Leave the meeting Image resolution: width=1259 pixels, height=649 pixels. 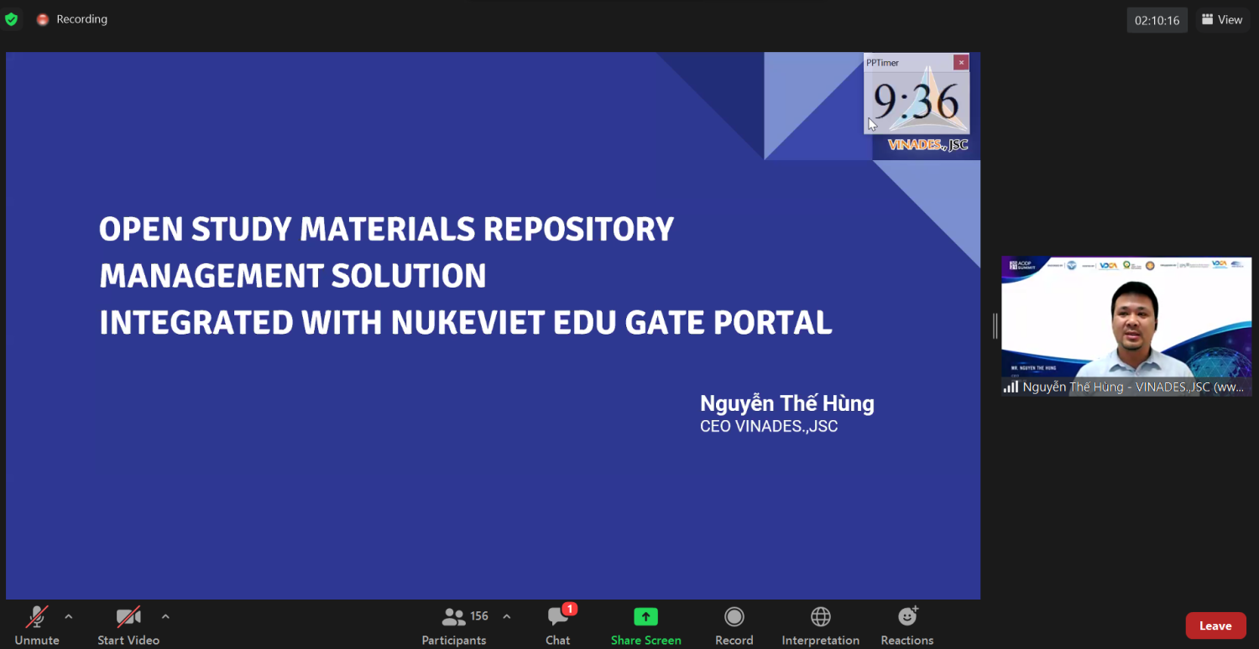(x=1215, y=626)
